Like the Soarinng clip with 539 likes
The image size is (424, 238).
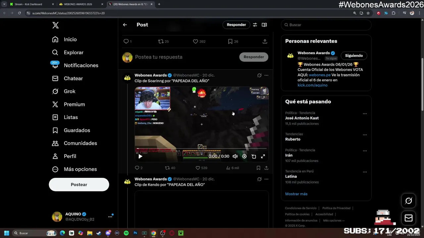click(198, 168)
